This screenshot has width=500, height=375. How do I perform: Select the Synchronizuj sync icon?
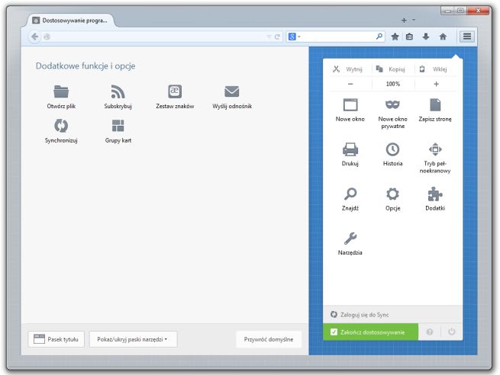(x=61, y=126)
